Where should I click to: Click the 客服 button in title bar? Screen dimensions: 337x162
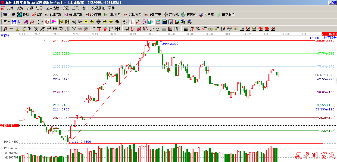333,2
